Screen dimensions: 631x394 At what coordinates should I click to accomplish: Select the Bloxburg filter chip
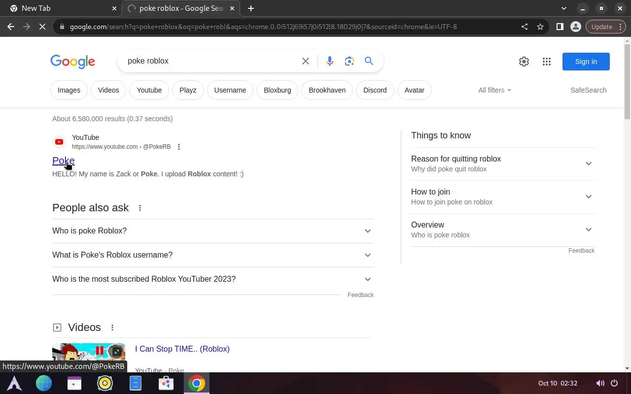(x=278, y=90)
